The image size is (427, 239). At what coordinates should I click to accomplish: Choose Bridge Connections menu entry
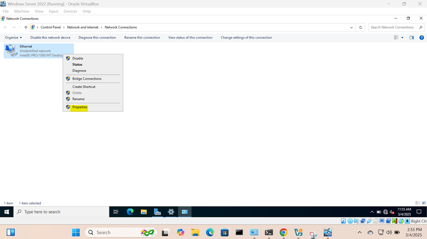click(87, 78)
